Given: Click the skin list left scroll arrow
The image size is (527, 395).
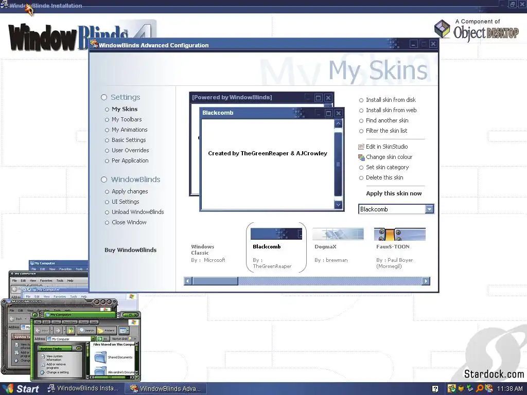Looking at the screenshot, I should tap(188, 281).
